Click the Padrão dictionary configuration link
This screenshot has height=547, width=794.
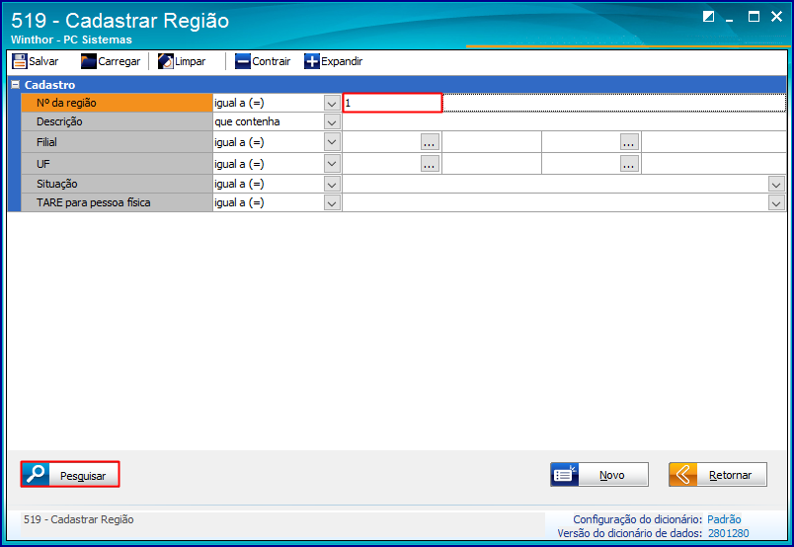(724, 519)
